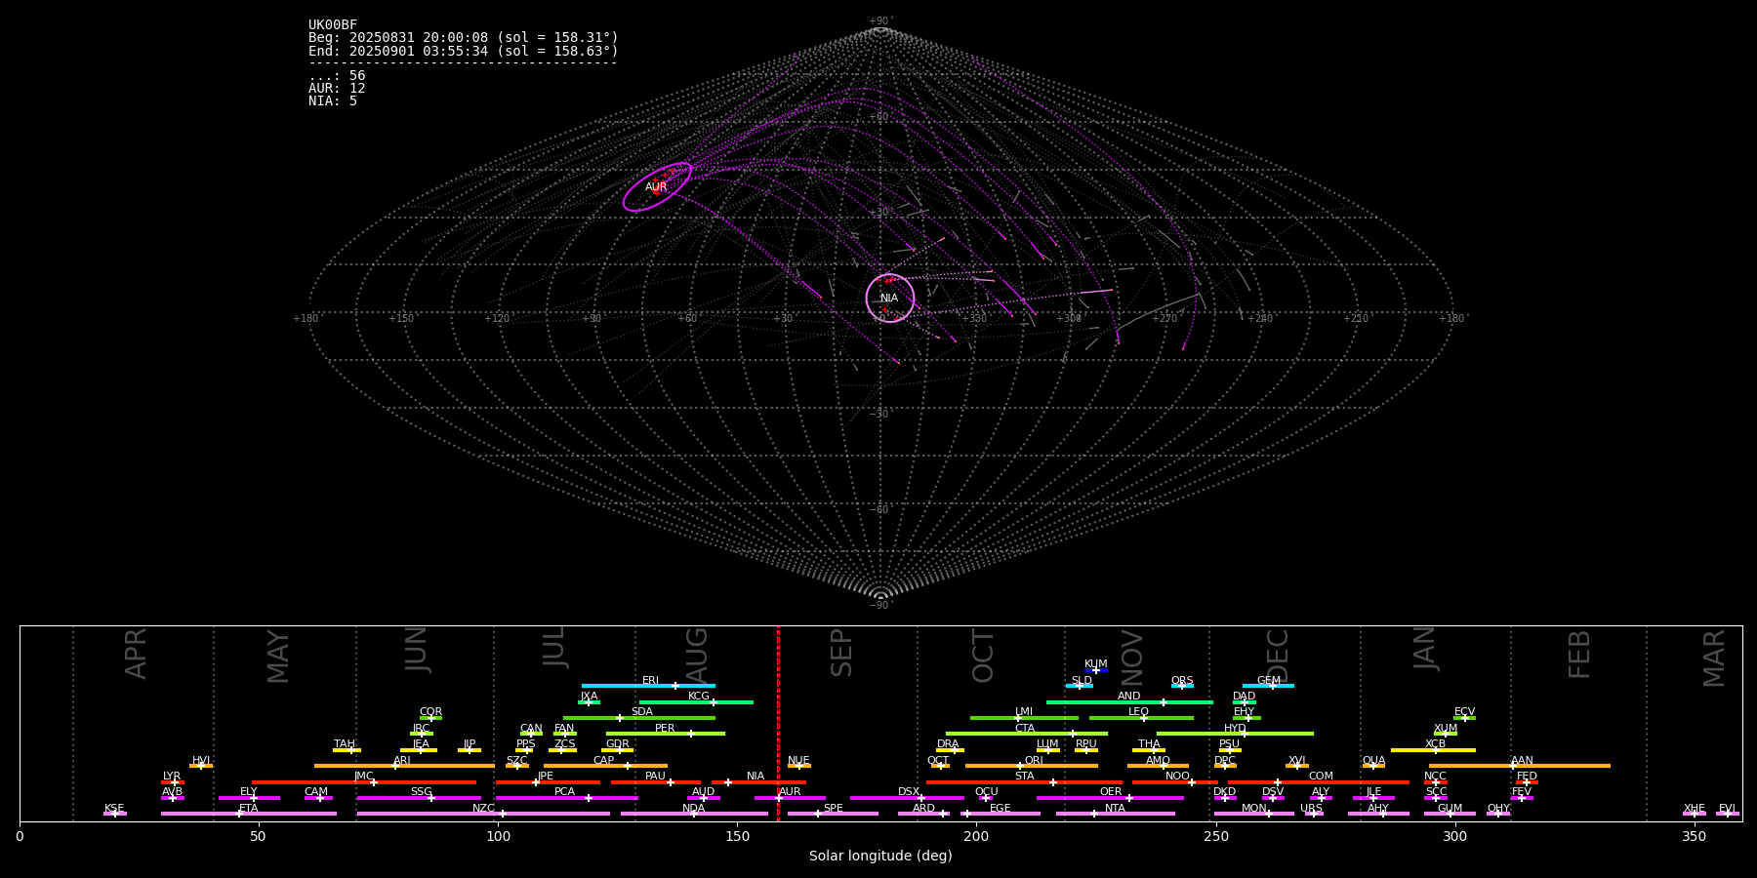The height and width of the screenshot is (878, 1757).
Task: Select the KCG shower bar in timeline
Action: [696, 701]
